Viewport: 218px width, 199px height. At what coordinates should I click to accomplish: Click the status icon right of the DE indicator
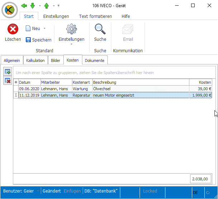[x=208, y=193]
